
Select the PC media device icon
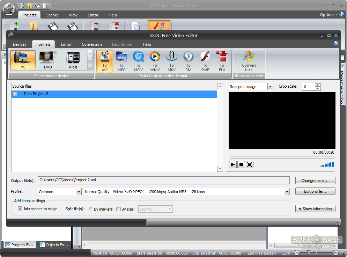[23, 60]
